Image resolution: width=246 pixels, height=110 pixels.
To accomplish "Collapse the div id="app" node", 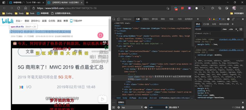I will (117, 46).
